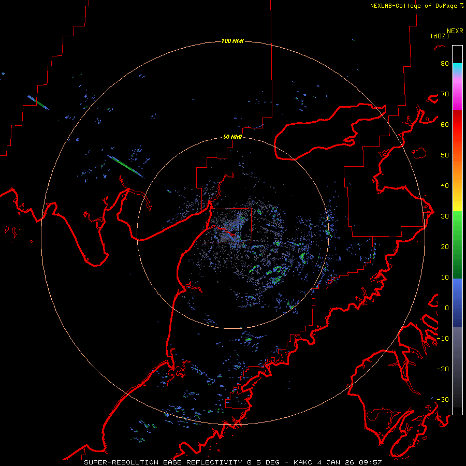Pick the green band of the color scale
The width and height of the screenshot is (466, 466).
(457, 244)
